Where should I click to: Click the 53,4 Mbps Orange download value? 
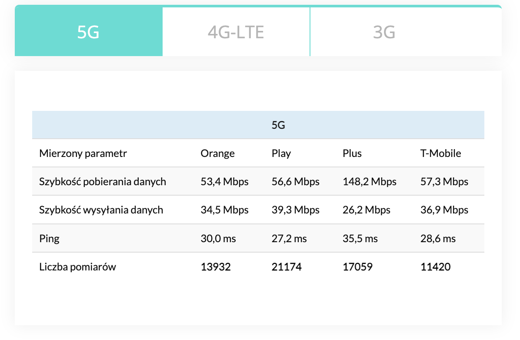(224, 182)
